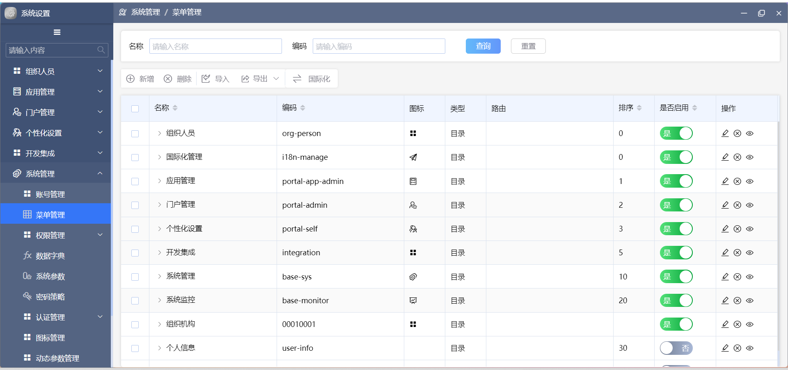Click the system settings logo icon

(x=11, y=13)
